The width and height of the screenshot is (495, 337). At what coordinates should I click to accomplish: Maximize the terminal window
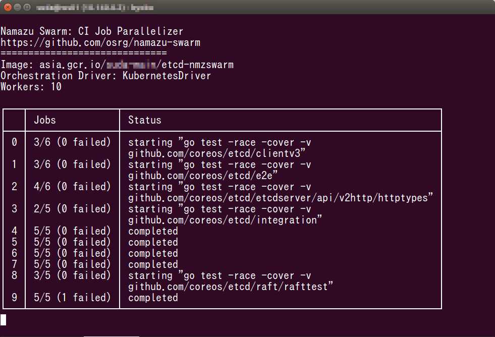27,7
